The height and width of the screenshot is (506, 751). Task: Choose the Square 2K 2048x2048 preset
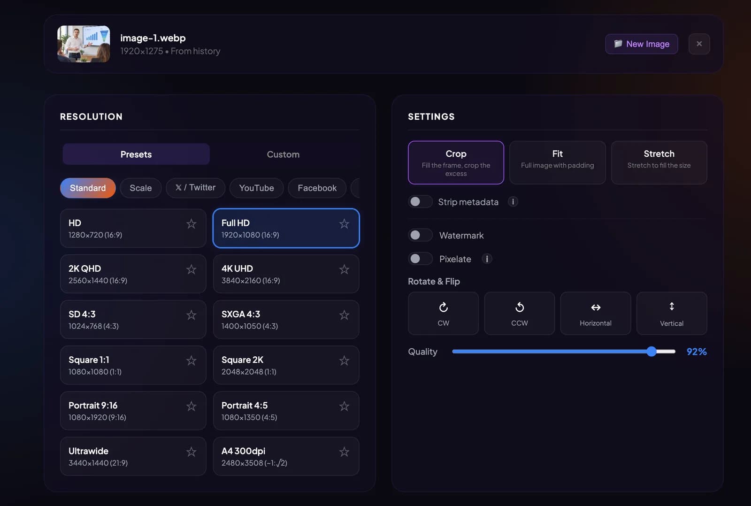pyautogui.click(x=286, y=365)
